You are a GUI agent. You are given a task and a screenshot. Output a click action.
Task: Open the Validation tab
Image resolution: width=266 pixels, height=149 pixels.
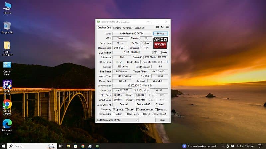[x=139, y=28]
